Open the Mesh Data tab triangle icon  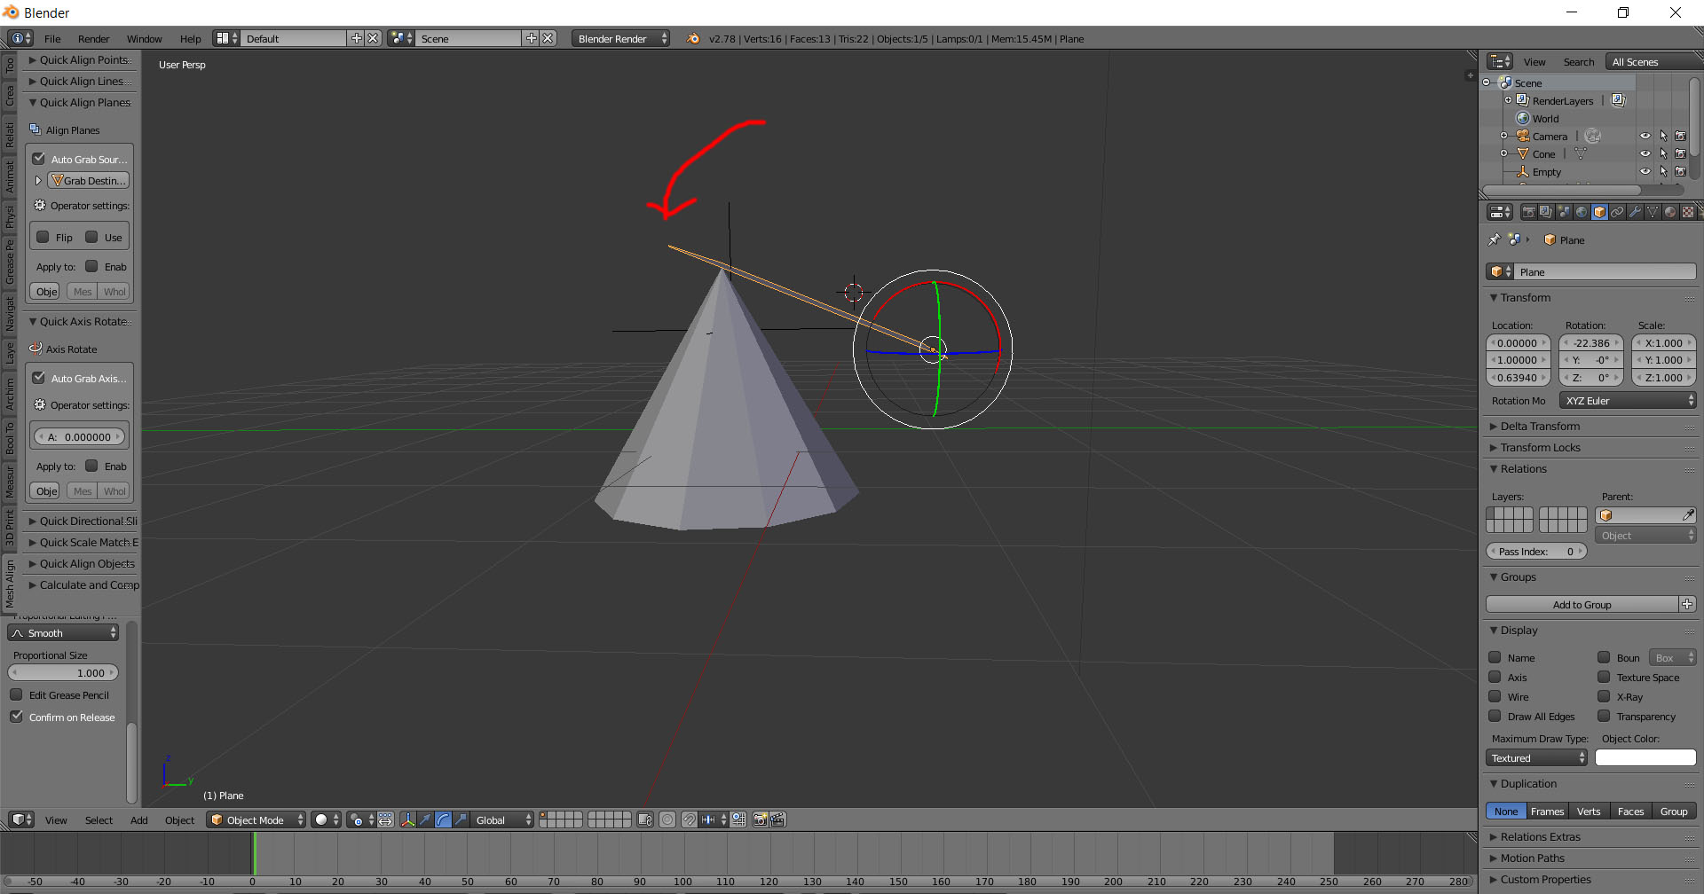tap(1653, 212)
